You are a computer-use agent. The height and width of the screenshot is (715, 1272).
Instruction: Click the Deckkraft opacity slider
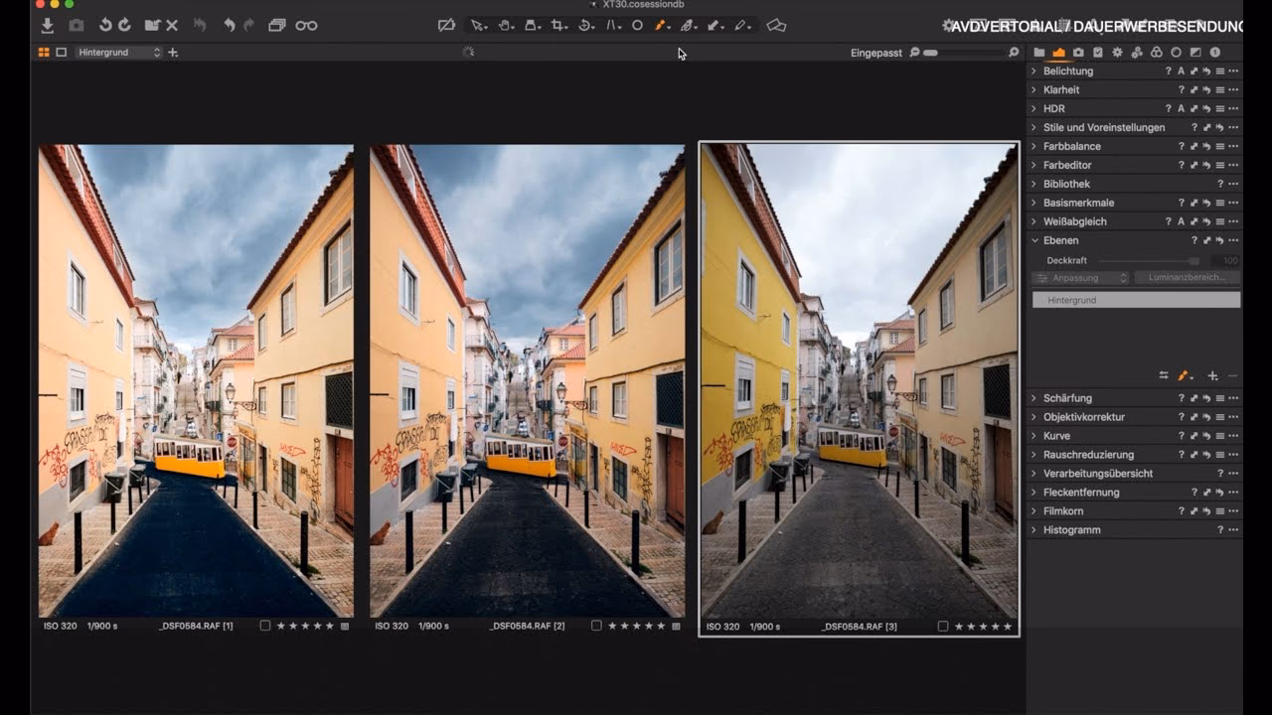pos(1150,260)
